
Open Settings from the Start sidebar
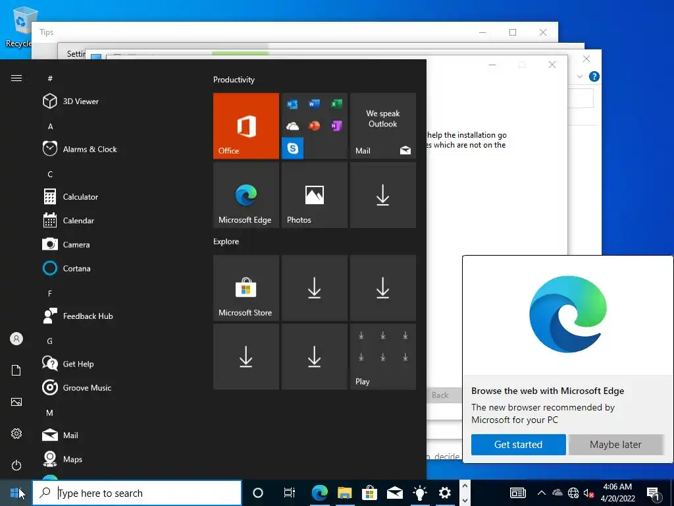coord(16,434)
